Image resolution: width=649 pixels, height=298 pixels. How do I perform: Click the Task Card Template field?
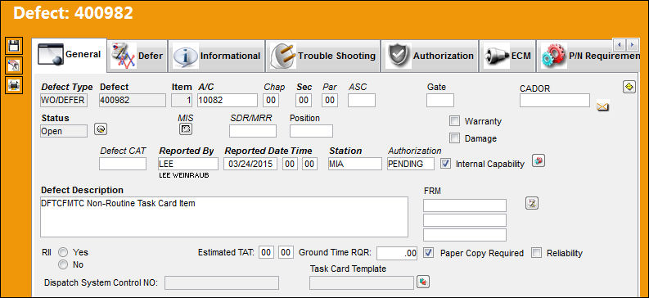[362, 282]
